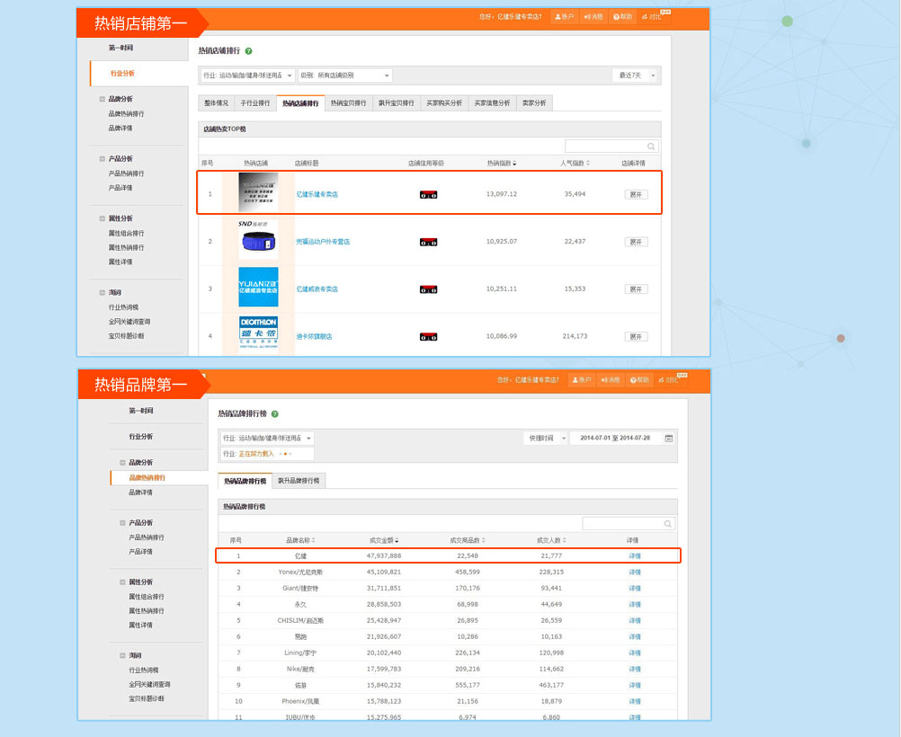Switch to the 整体情况 tab
This screenshot has height=737, width=901.
(216, 103)
